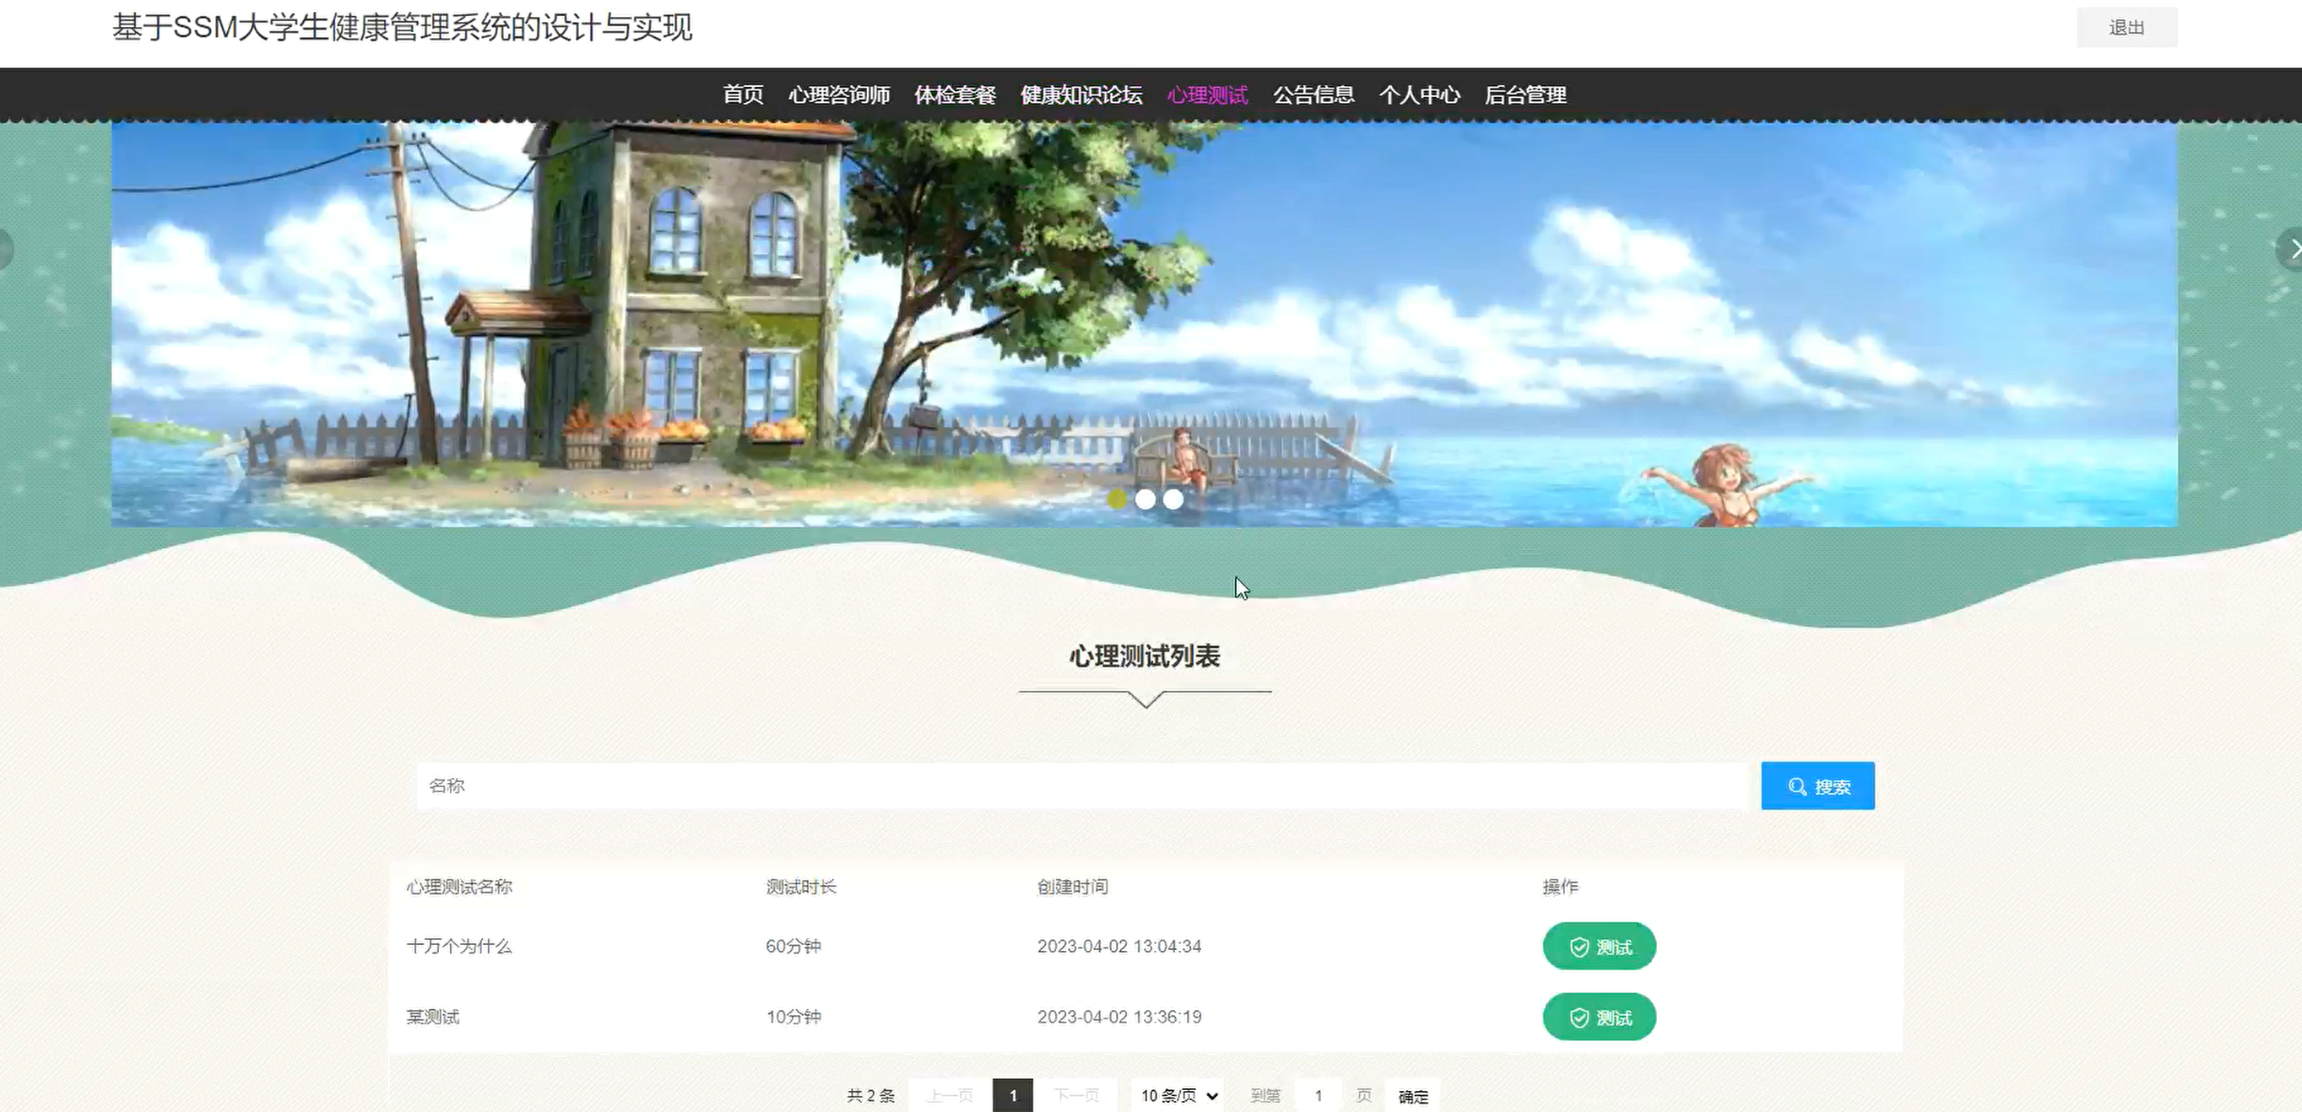Image resolution: width=2302 pixels, height=1112 pixels.
Task: Click 2023-04-02 13:36:19 timestamp
Action: (x=1119, y=1018)
